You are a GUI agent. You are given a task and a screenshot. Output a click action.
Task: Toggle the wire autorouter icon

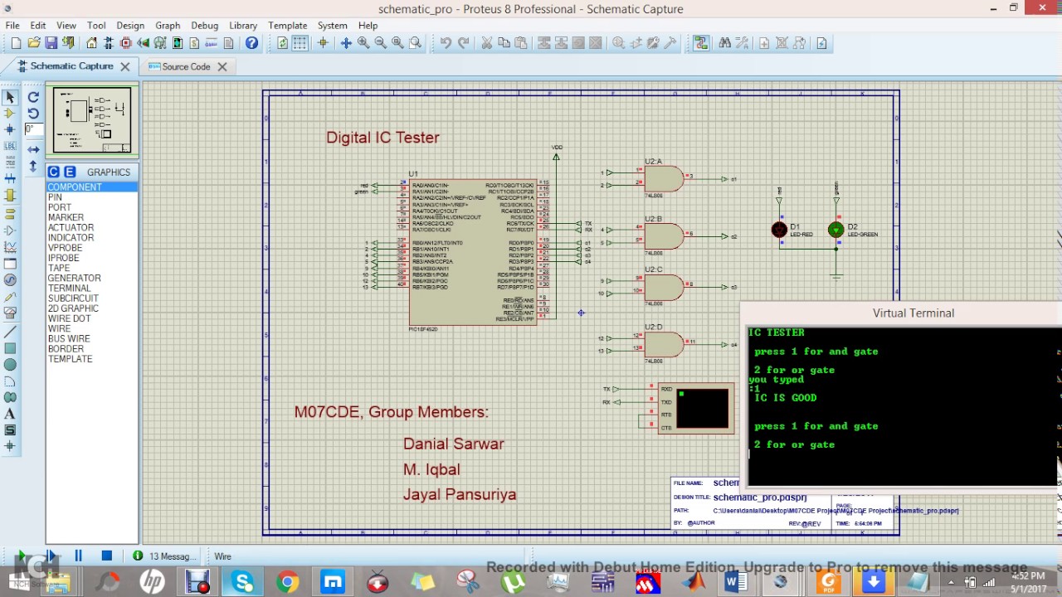pyautogui.click(x=701, y=43)
